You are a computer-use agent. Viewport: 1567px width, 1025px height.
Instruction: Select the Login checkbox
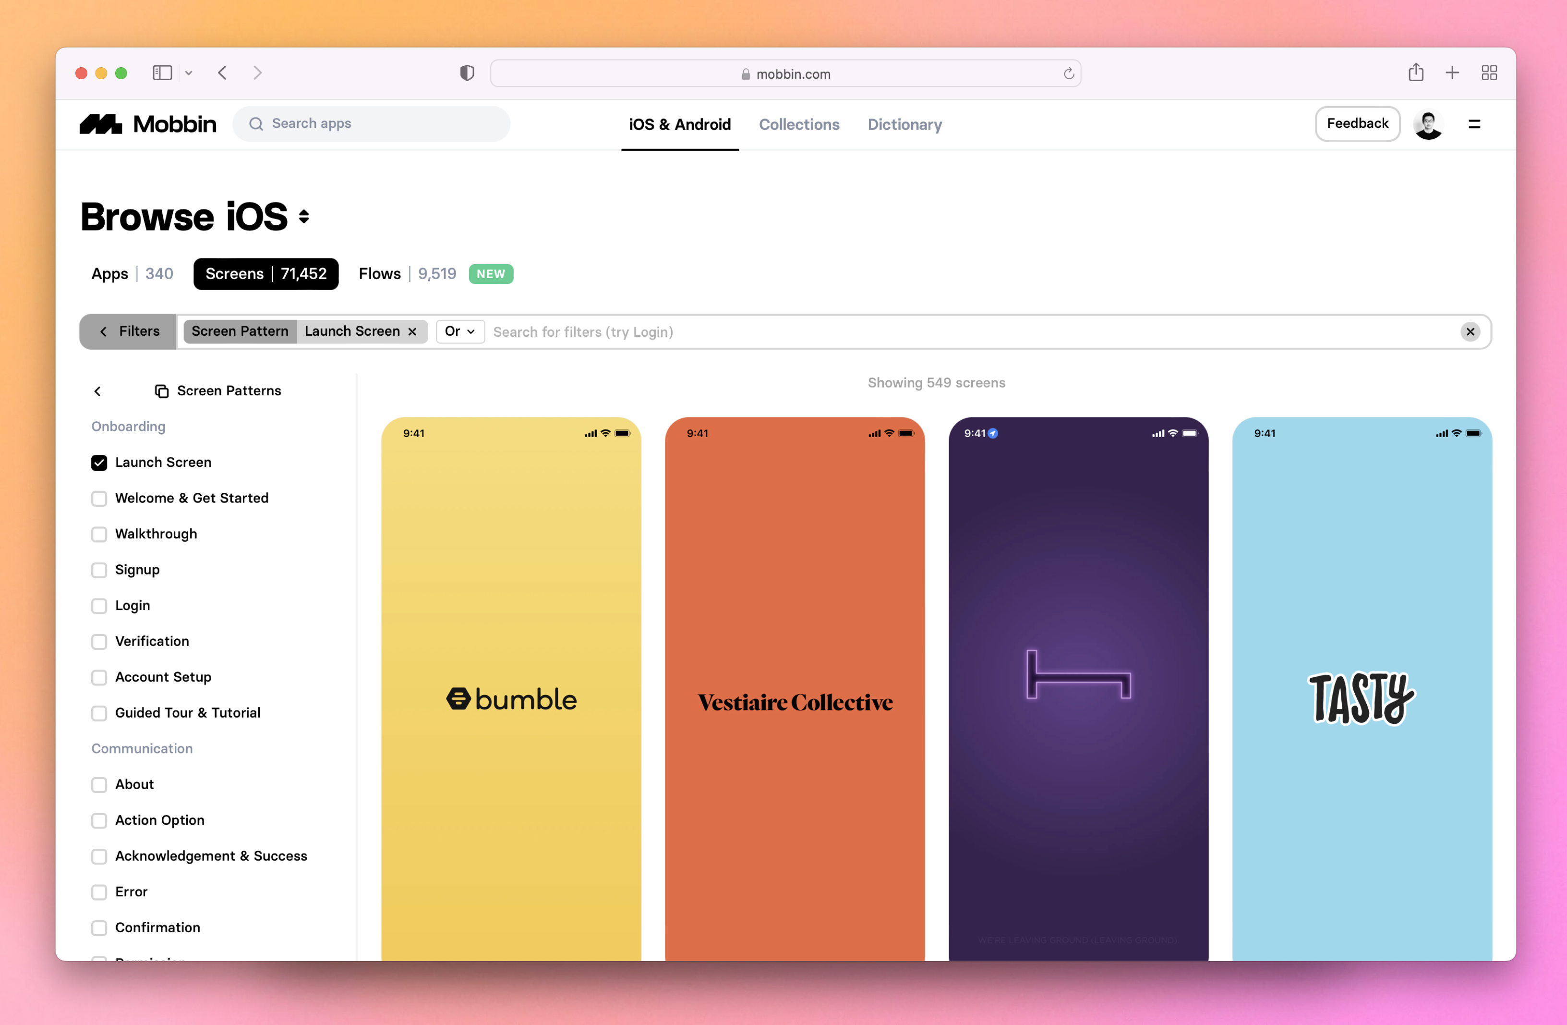(x=99, y=605)
